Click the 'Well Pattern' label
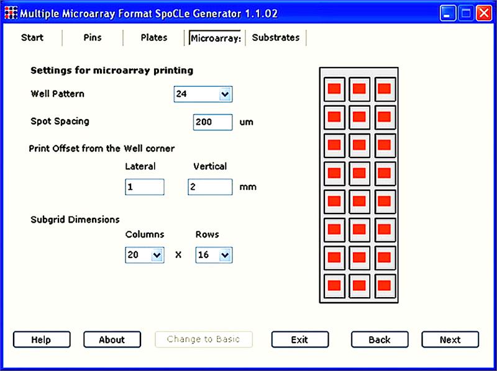 click(57, 94)
